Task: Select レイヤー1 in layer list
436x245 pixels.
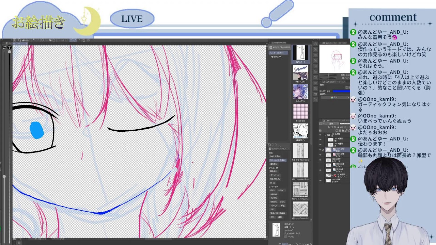Action: (337, 180)
